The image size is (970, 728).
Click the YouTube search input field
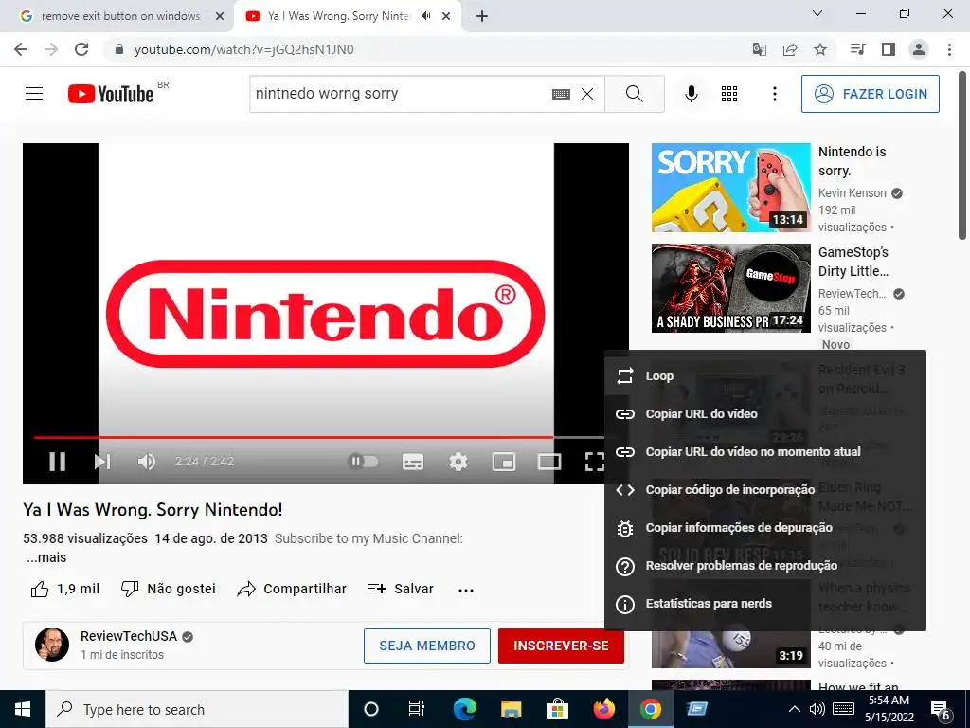[399, 94]
